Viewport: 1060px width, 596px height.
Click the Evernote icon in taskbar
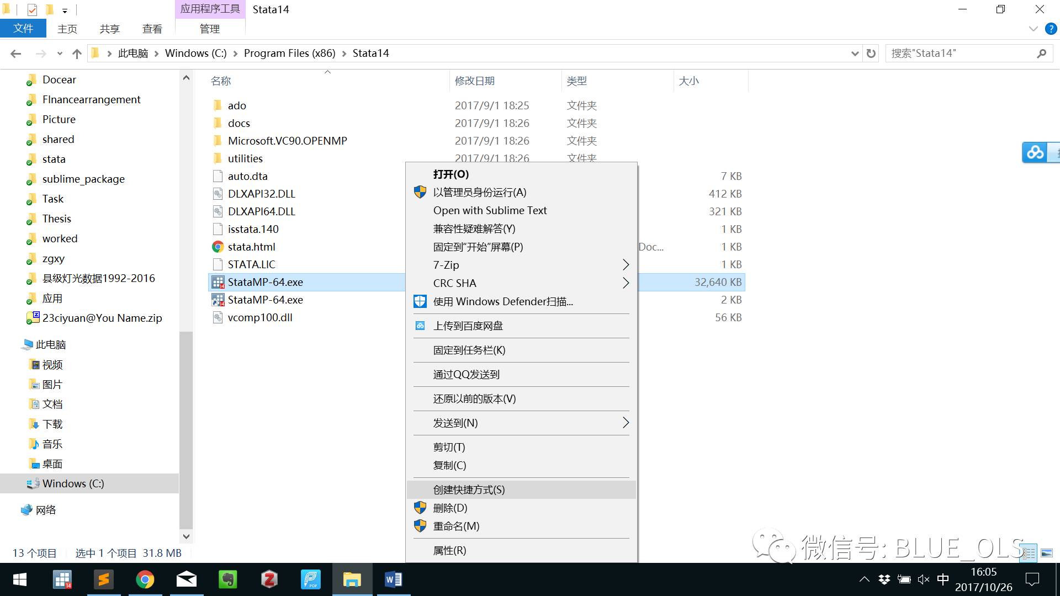coord(229,579)
